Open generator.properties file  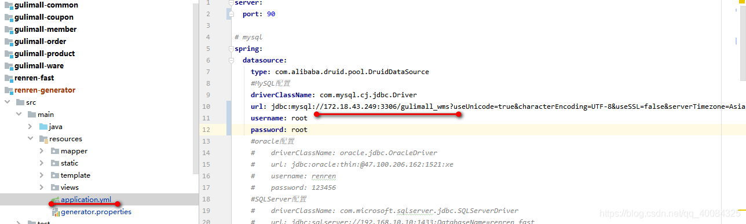(x=96, y=212)
